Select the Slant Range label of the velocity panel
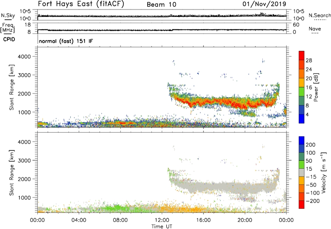 [x=12, y=173]
